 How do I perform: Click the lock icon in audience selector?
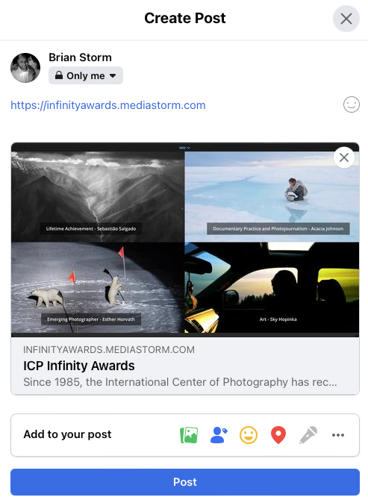[x=59, y=75]
